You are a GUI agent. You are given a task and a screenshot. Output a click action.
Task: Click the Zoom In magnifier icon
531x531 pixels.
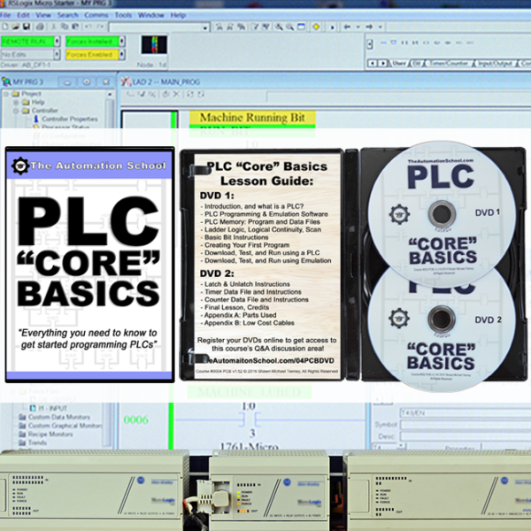tap(279, 27)
